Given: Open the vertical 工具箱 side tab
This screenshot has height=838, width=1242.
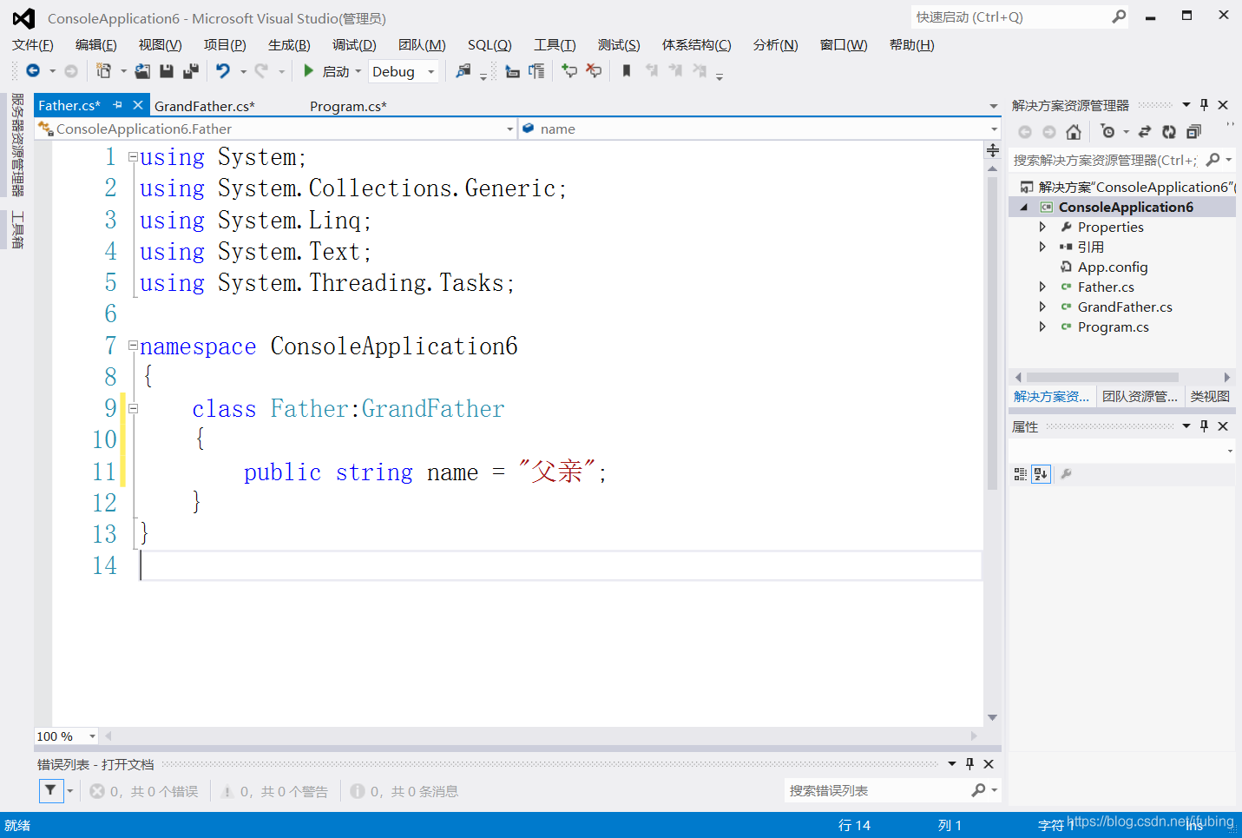Looking at the screenshot, I should 17,229.
